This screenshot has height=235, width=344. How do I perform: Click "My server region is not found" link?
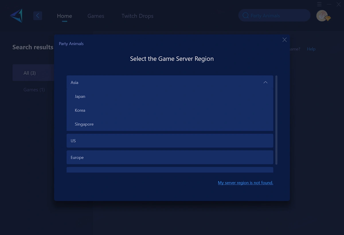coord(245,182)
